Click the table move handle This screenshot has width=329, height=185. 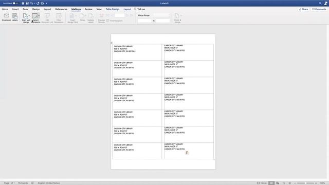[112, 43]
